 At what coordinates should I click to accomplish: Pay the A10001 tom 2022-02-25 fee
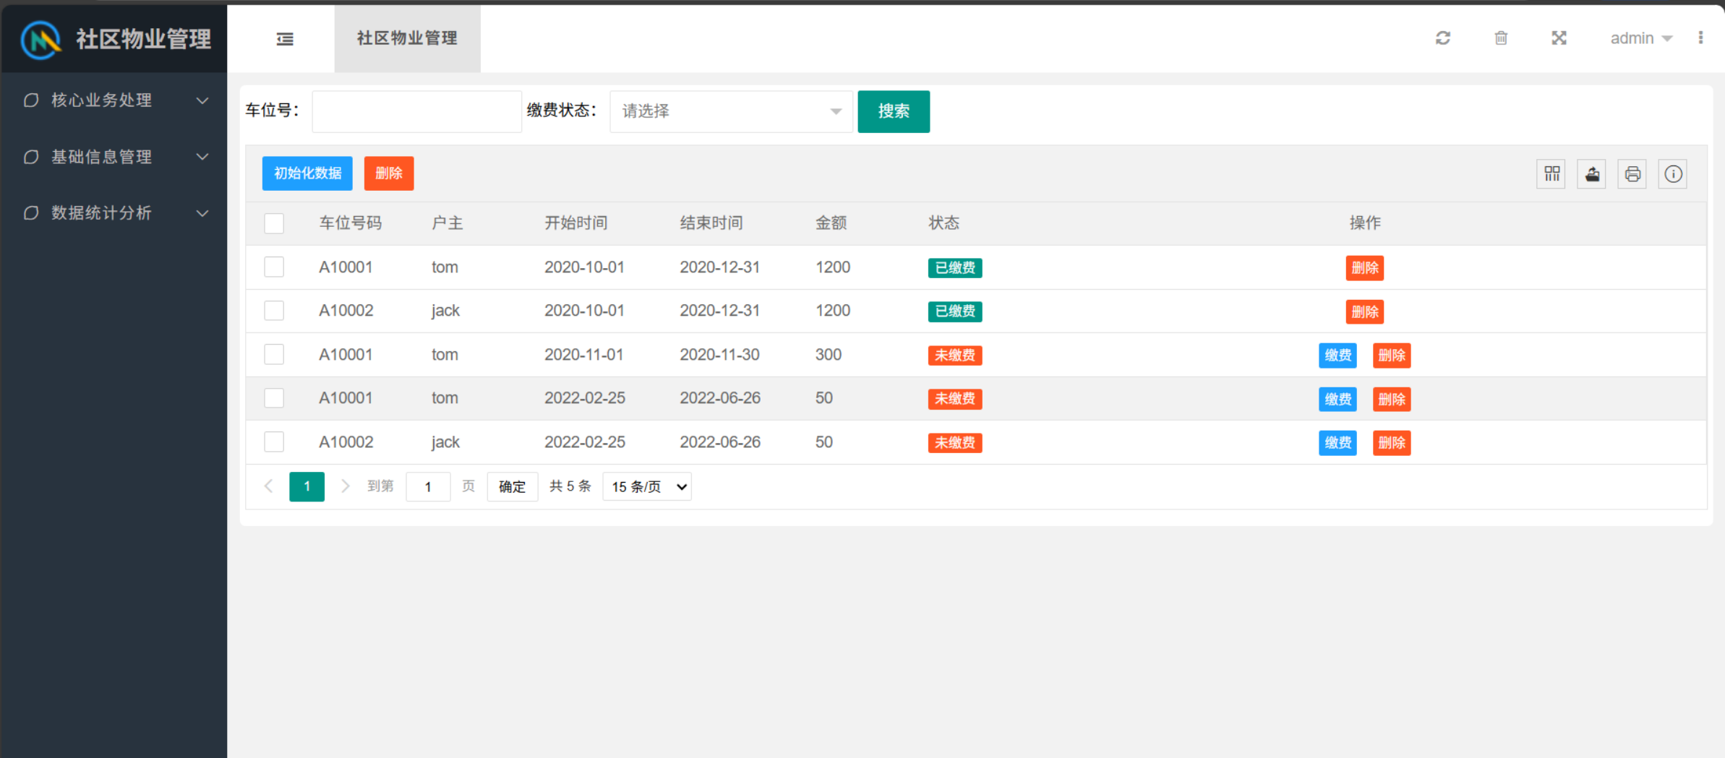1337,400
